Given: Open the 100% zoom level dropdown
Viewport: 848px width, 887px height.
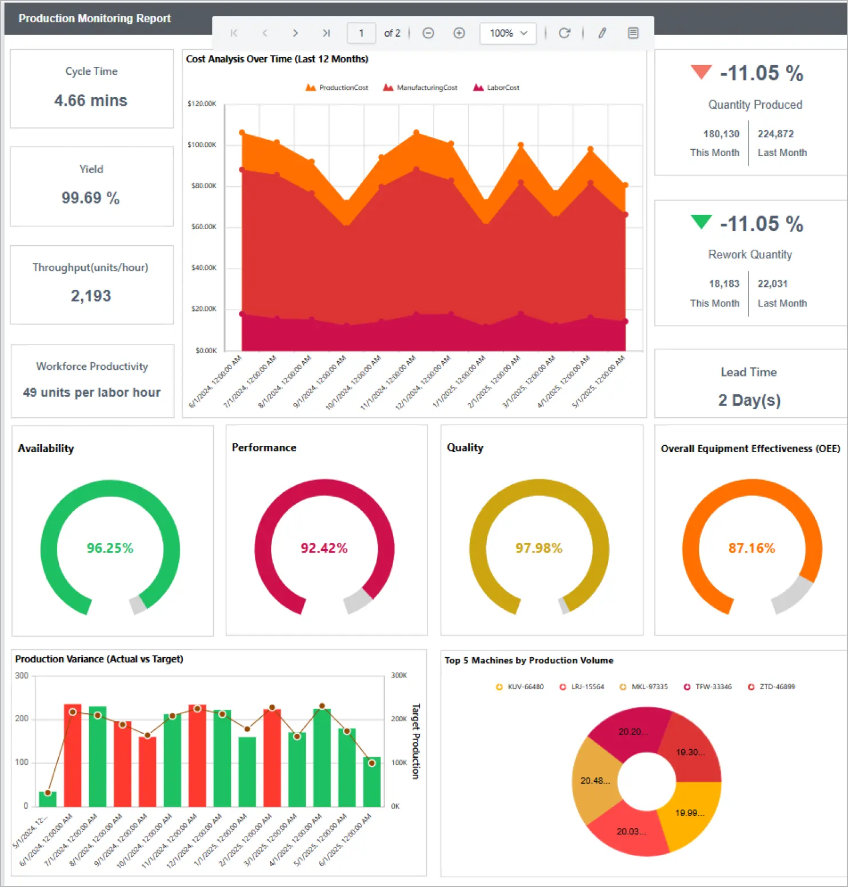Looking at the screenshot, I should (507, 33).
